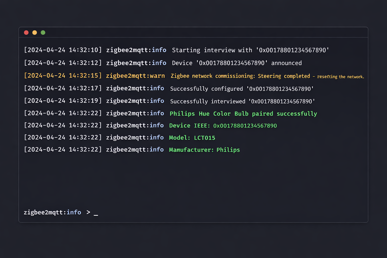Click the Philips Hue Color Bulb paired message
Screen dimensions: 387x258
[243, 113]
